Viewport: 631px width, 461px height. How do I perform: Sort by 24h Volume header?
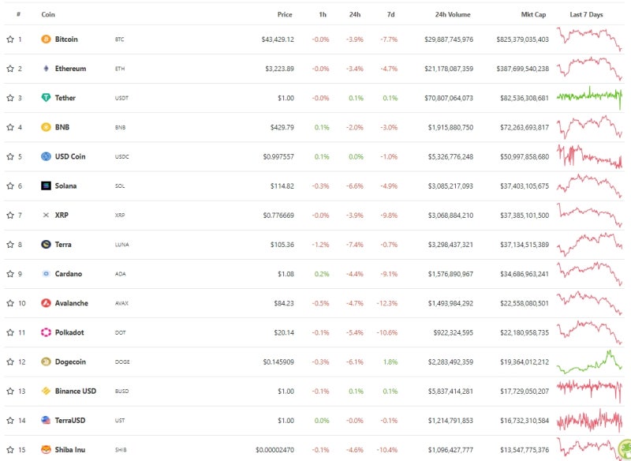point(453,14)
